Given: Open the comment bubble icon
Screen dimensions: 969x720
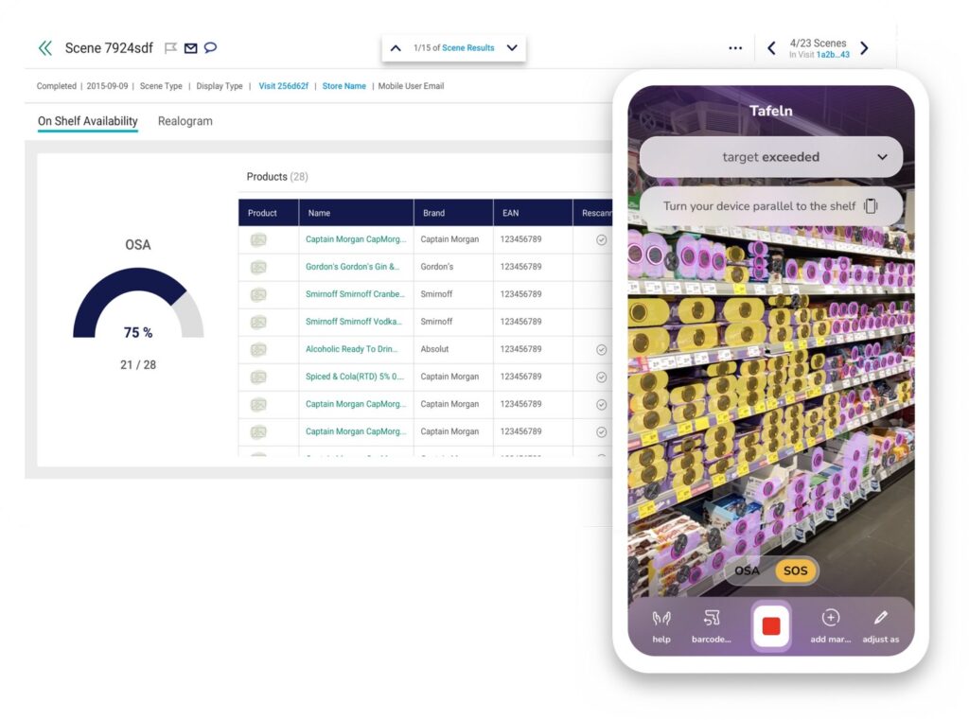Looking at the screenshot, I should coord(211,47).
